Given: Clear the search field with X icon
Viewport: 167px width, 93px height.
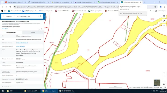Looking at the screenshot, I should tap(38, 16).
